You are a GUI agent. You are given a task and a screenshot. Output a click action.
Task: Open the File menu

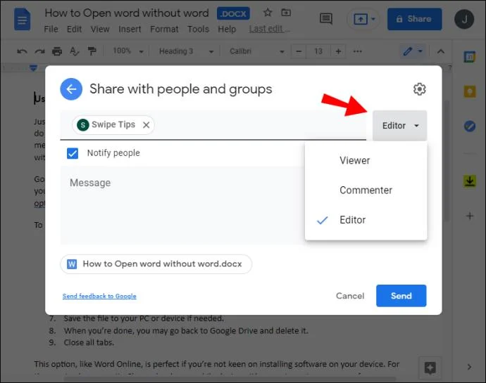[x=51, y=29]
